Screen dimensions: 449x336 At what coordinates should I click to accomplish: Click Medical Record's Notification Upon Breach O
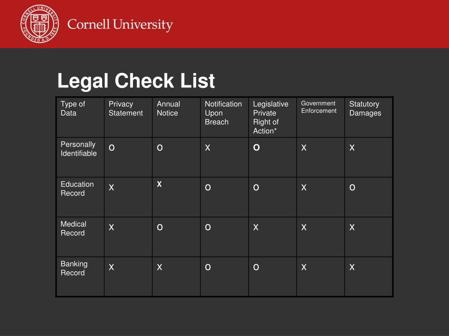pos(208,227)
